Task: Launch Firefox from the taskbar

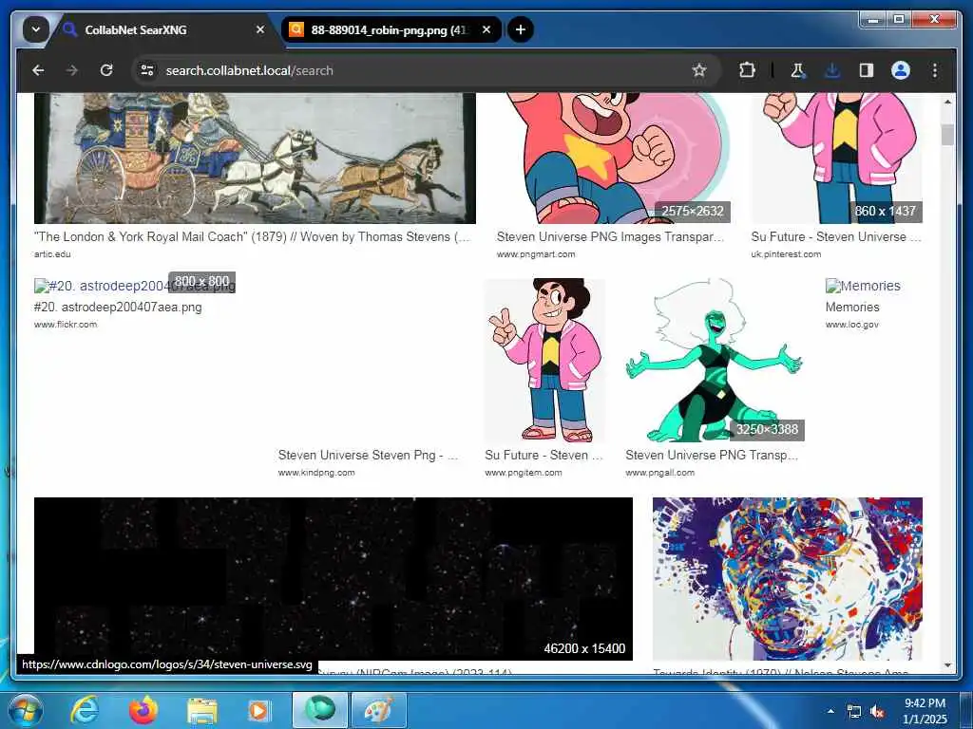Action: 143,710
